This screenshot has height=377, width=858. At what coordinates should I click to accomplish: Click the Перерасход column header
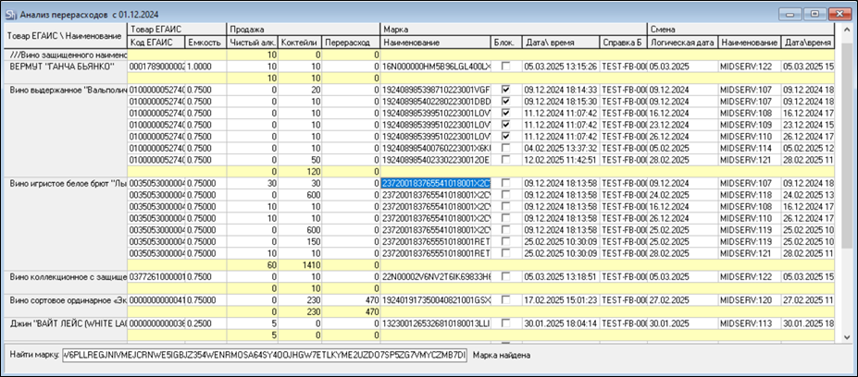(351, 43)
